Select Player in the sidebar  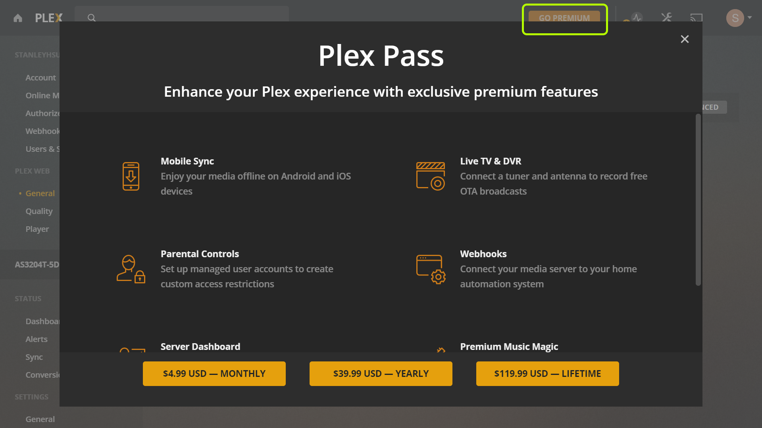(x=37, y=229)
